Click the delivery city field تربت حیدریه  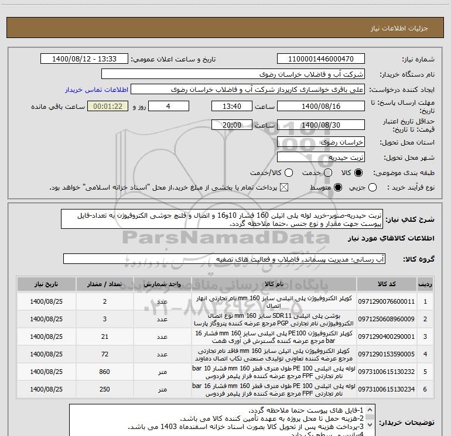[x=321, y=157]
